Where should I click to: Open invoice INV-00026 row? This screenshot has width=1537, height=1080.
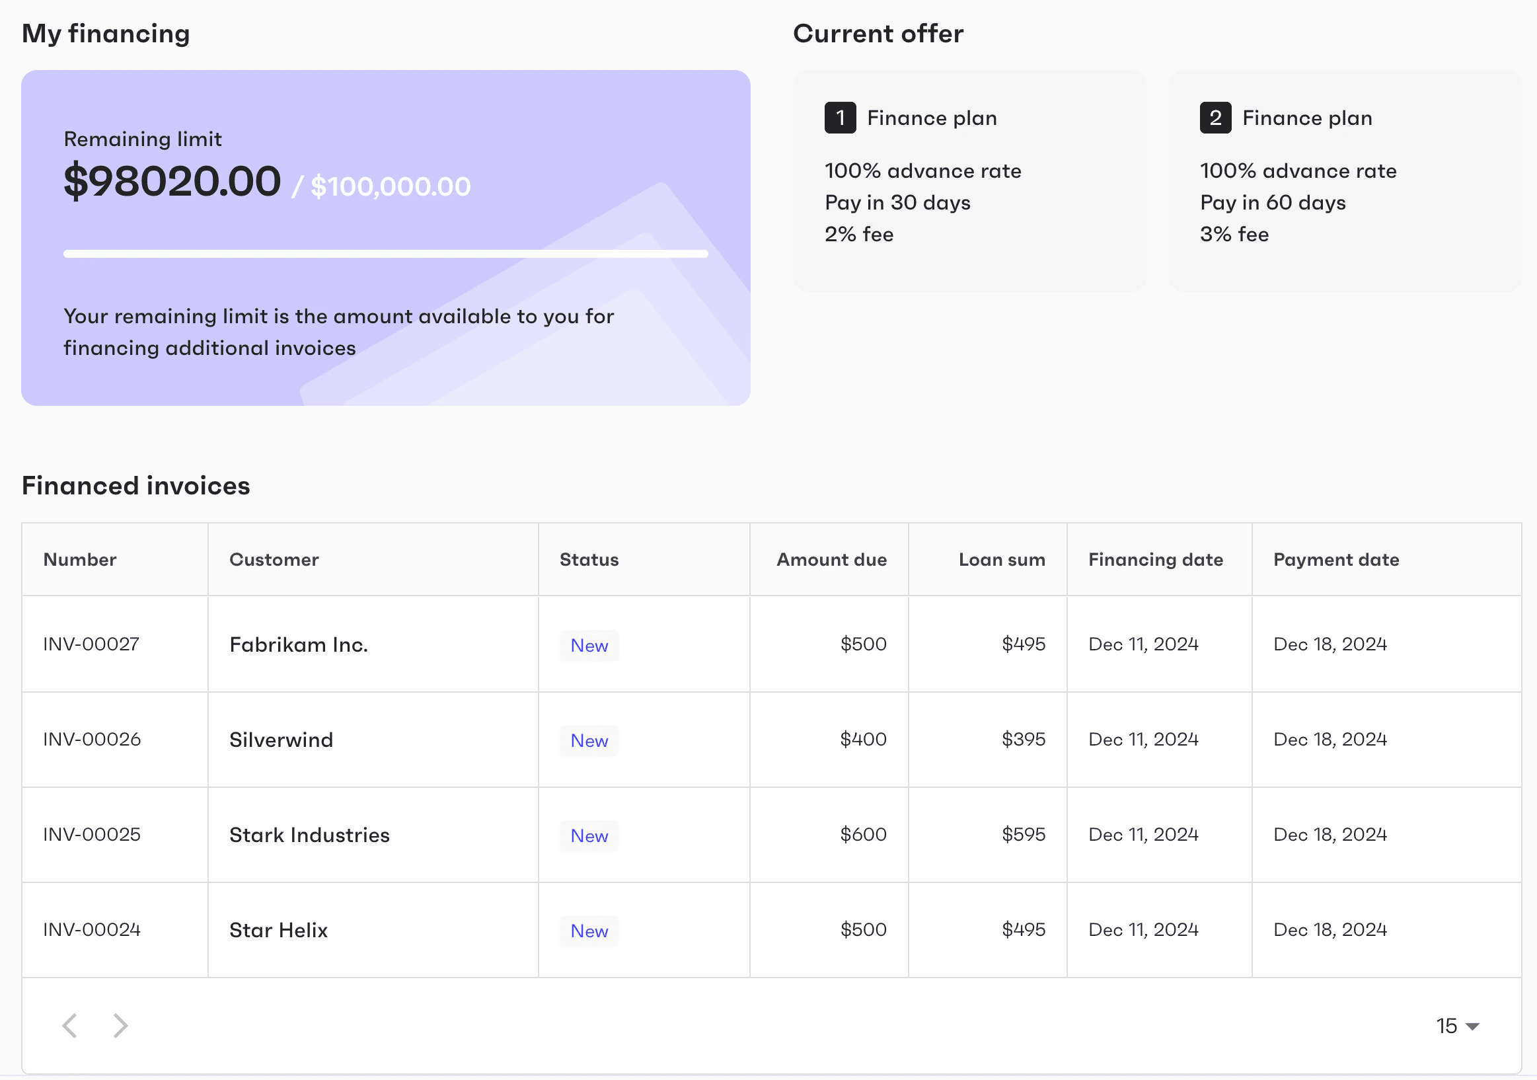(93, 739)
